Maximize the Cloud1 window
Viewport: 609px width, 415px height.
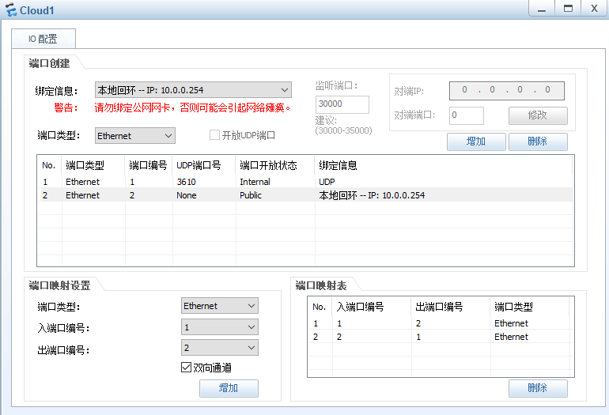pyautogui.click(x=567, y=9)
